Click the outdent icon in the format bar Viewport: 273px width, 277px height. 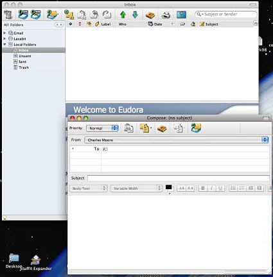pyautogui.click(x=251, y=188)
